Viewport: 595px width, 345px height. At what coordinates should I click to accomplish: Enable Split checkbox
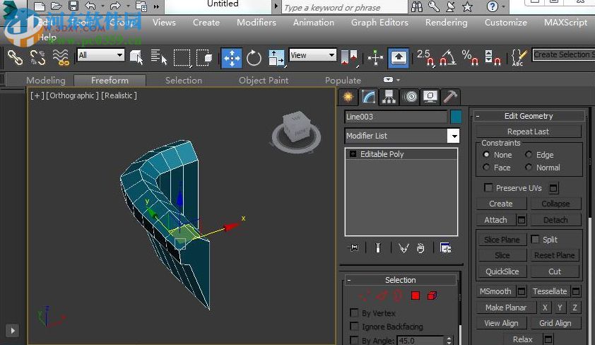(x=535, y=239)
